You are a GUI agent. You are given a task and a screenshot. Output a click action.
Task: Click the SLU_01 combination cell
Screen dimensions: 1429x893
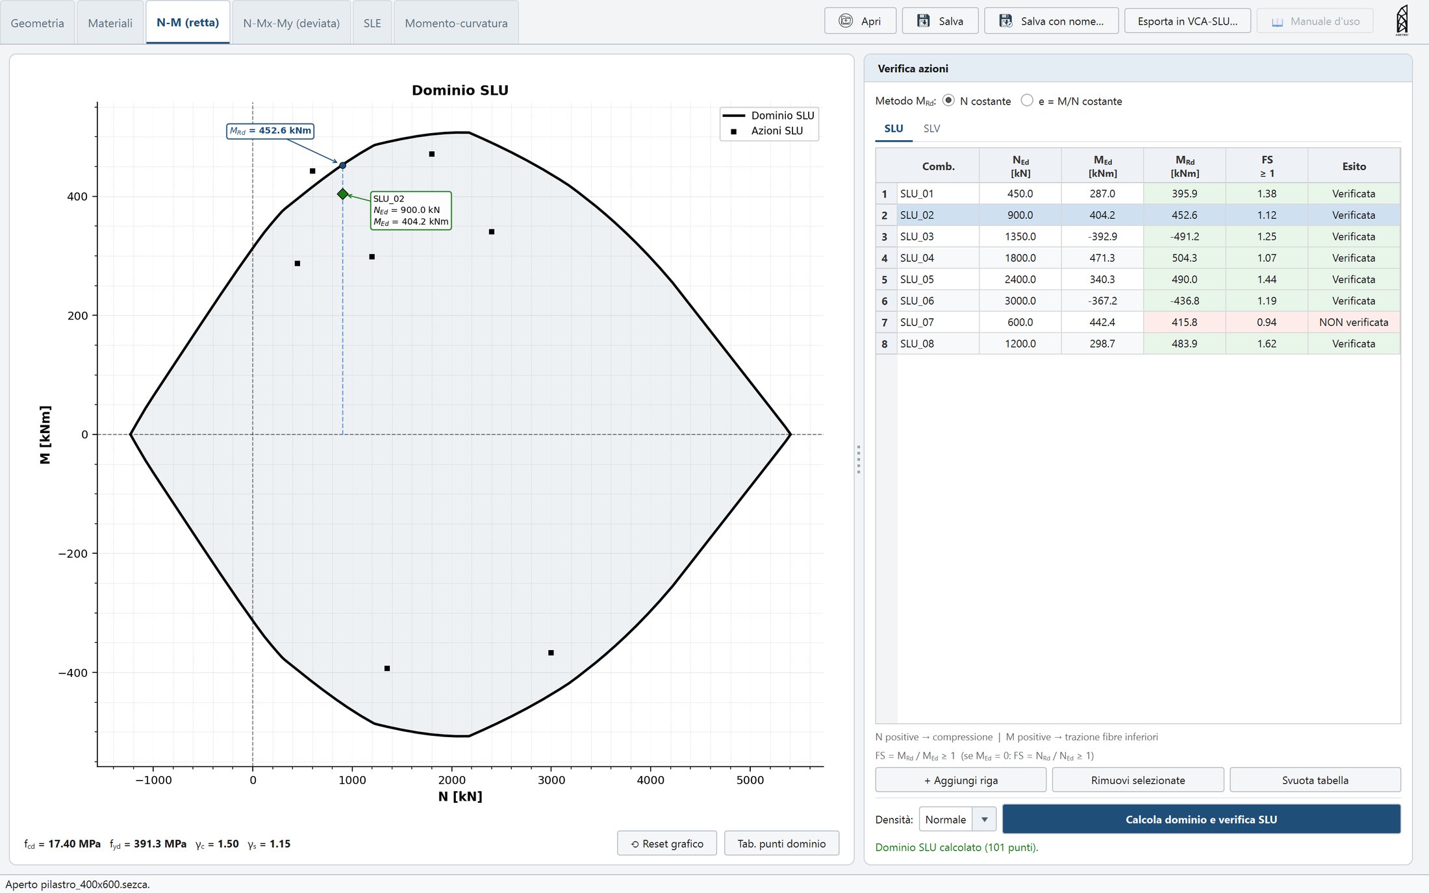click(x=938, y=194)
